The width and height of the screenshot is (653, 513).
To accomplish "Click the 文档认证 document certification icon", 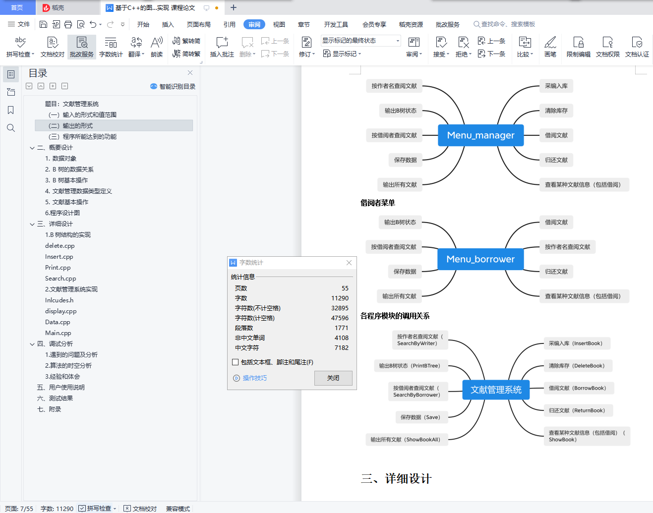I will (637, 47).
